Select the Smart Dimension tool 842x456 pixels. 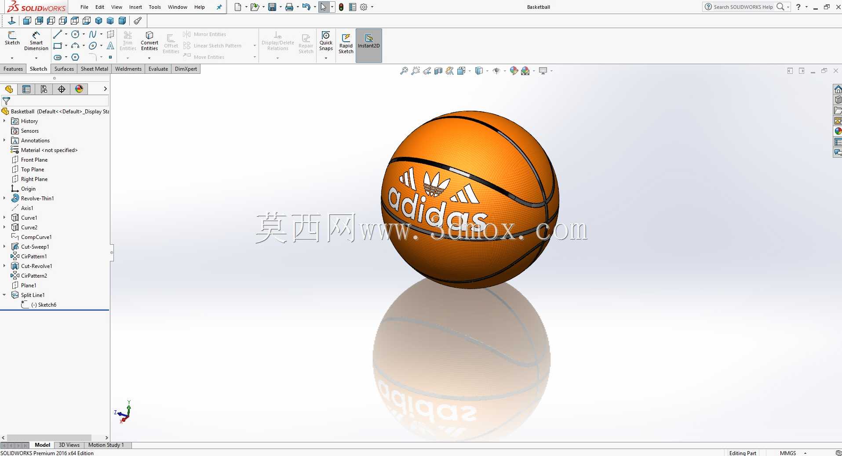tap(36, 41)
